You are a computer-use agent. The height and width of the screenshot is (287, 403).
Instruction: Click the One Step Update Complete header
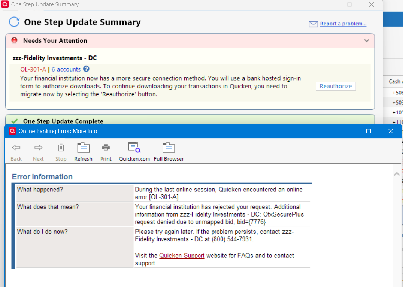(63, 121)
